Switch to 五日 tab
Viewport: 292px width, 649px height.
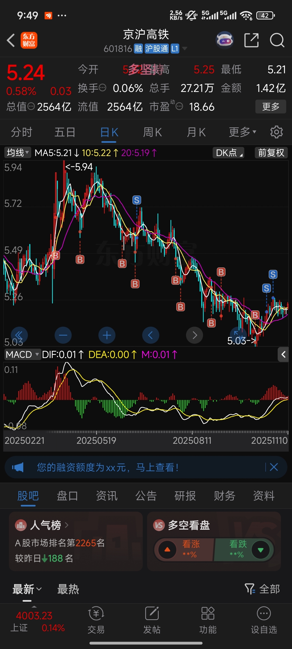65,132
